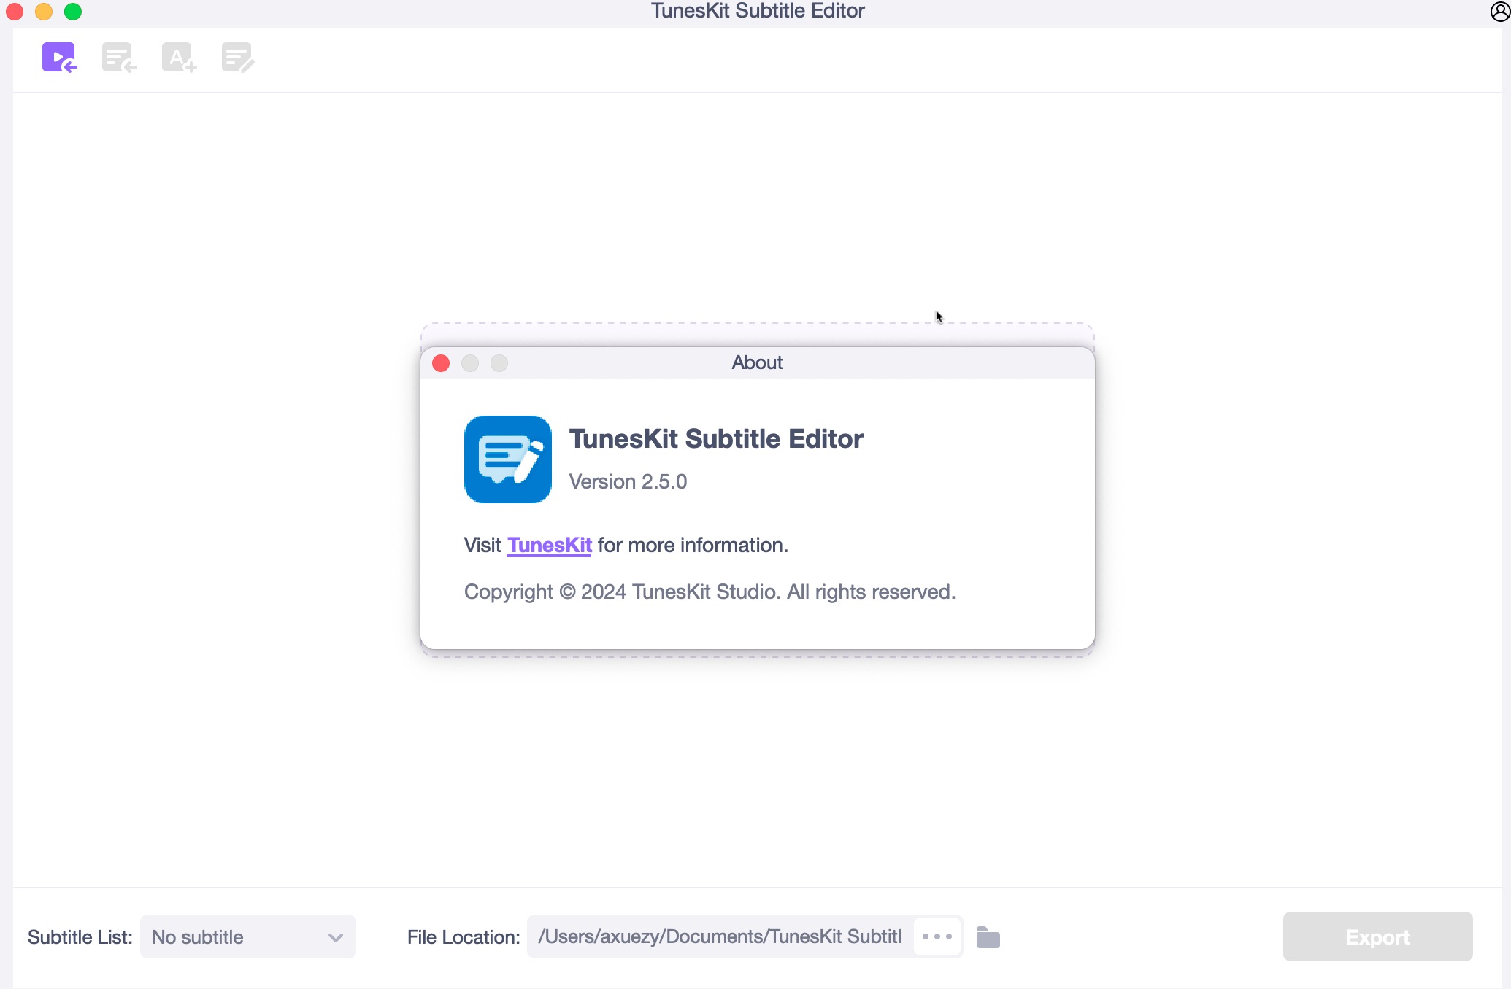
Task: Click the TunesKit Subtitle Editor app logo
Action: point(508,459)
